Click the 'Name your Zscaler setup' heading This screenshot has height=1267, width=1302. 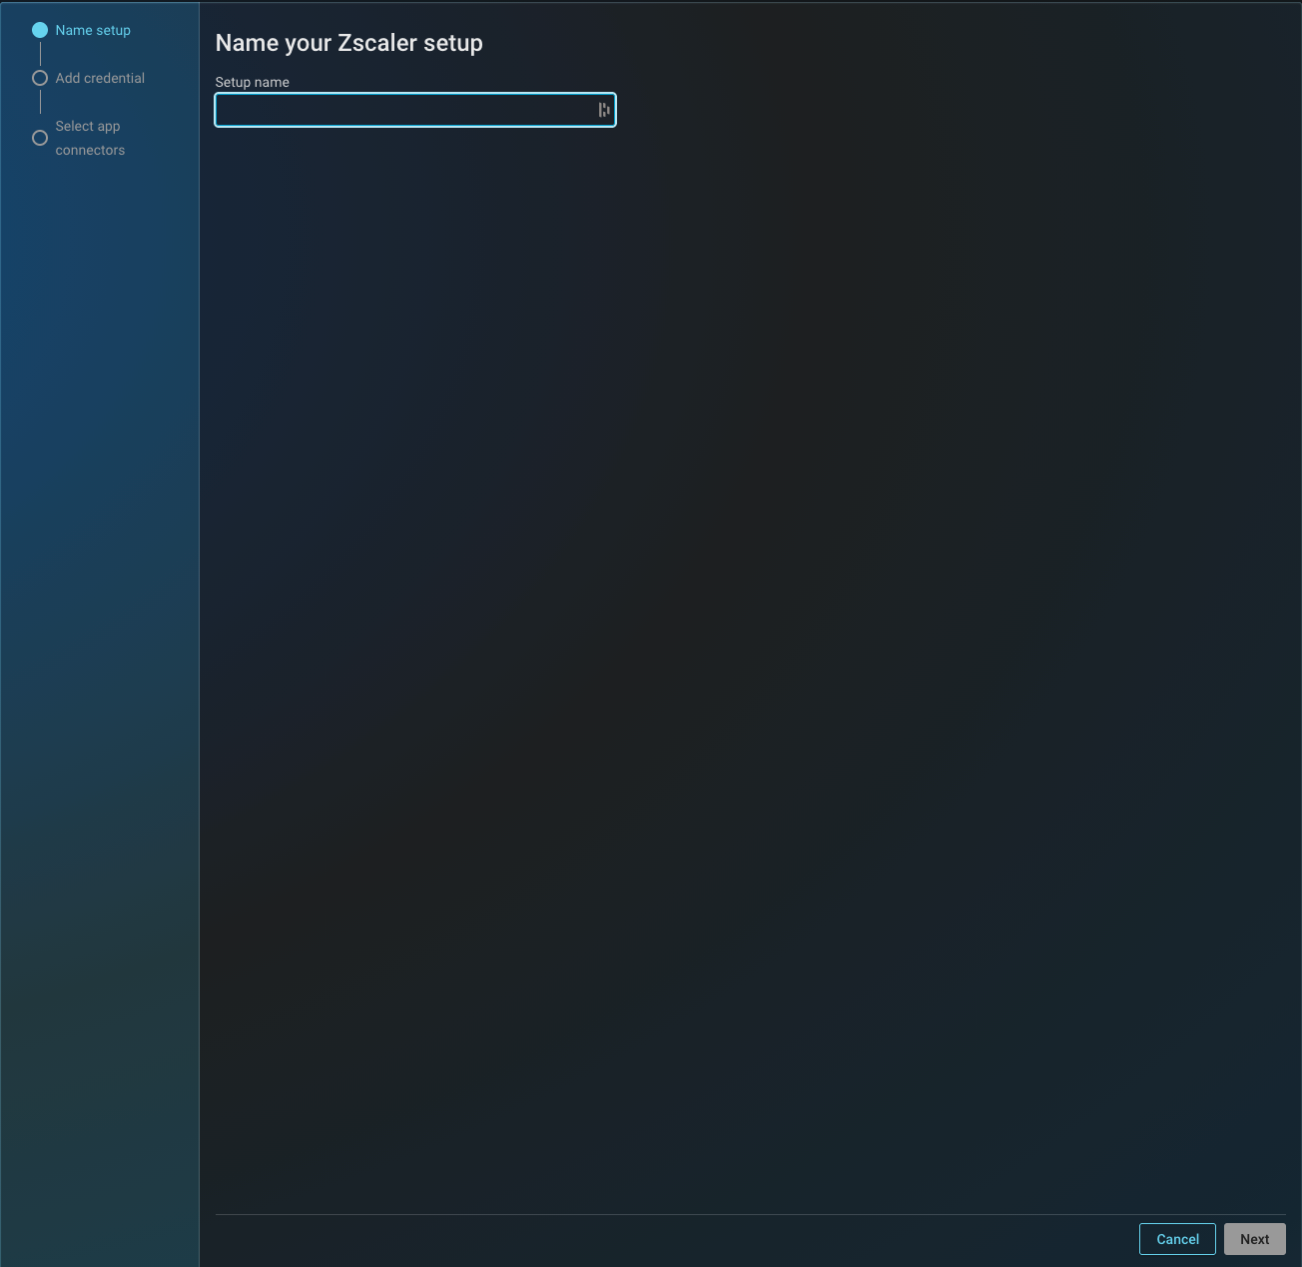349,43
